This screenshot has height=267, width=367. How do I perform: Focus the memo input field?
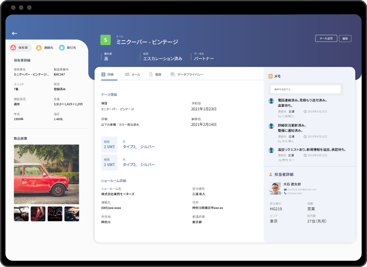(x=306, y=89)
